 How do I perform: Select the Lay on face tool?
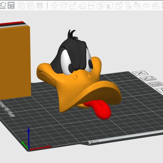coord(82,5)
